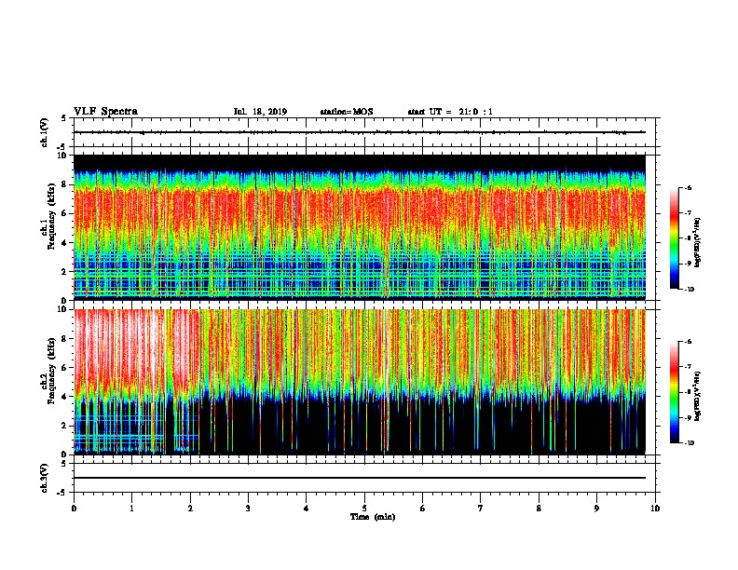Click the ch.1 voltage waveform trace
This screenshot has height=570, width=738.
click(x=360, y=132)
